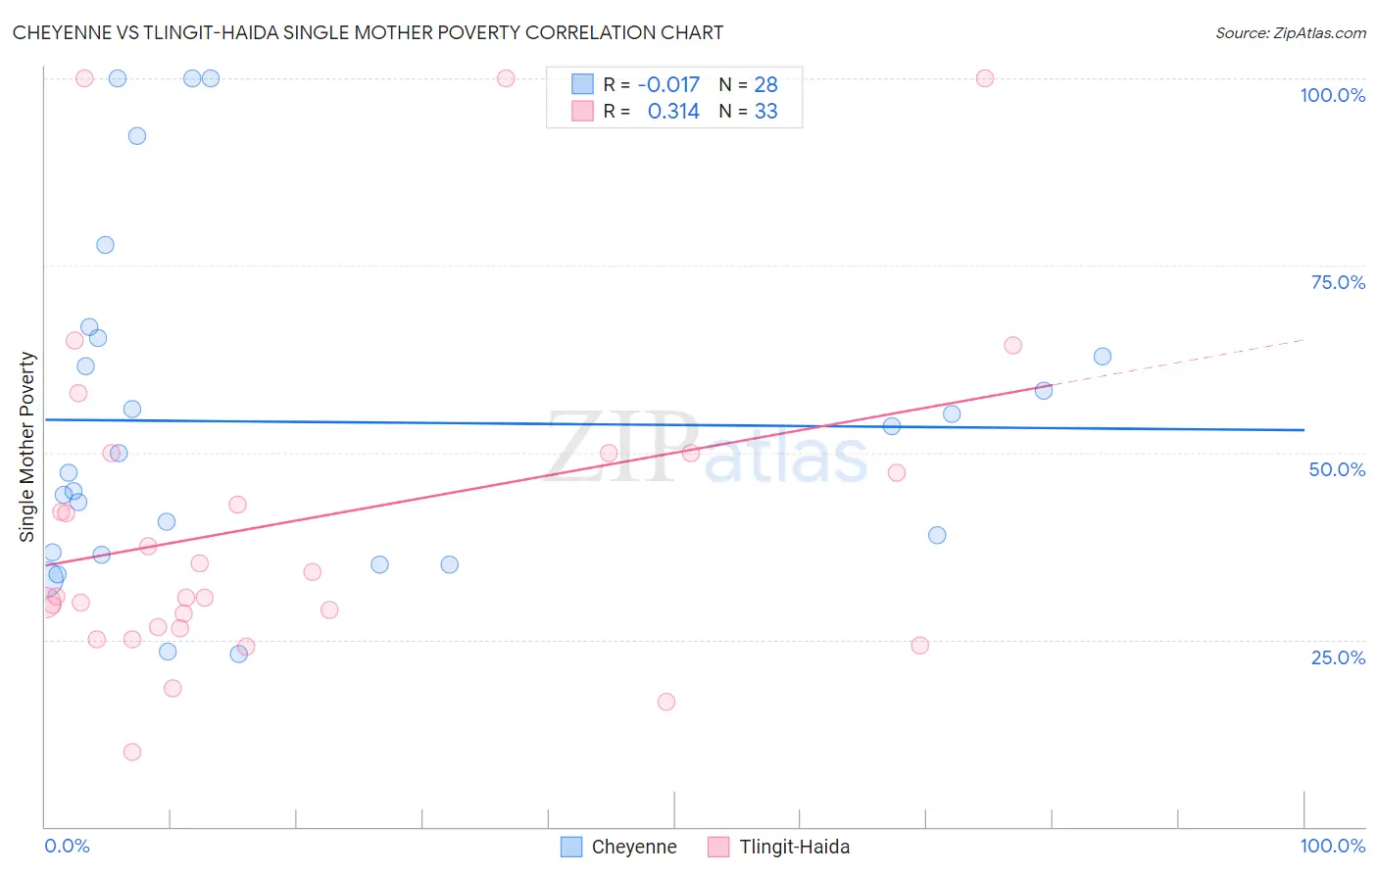Select the N = 28 statistic text
This screenshot has width=1378, height=874.
click(749, 84)
